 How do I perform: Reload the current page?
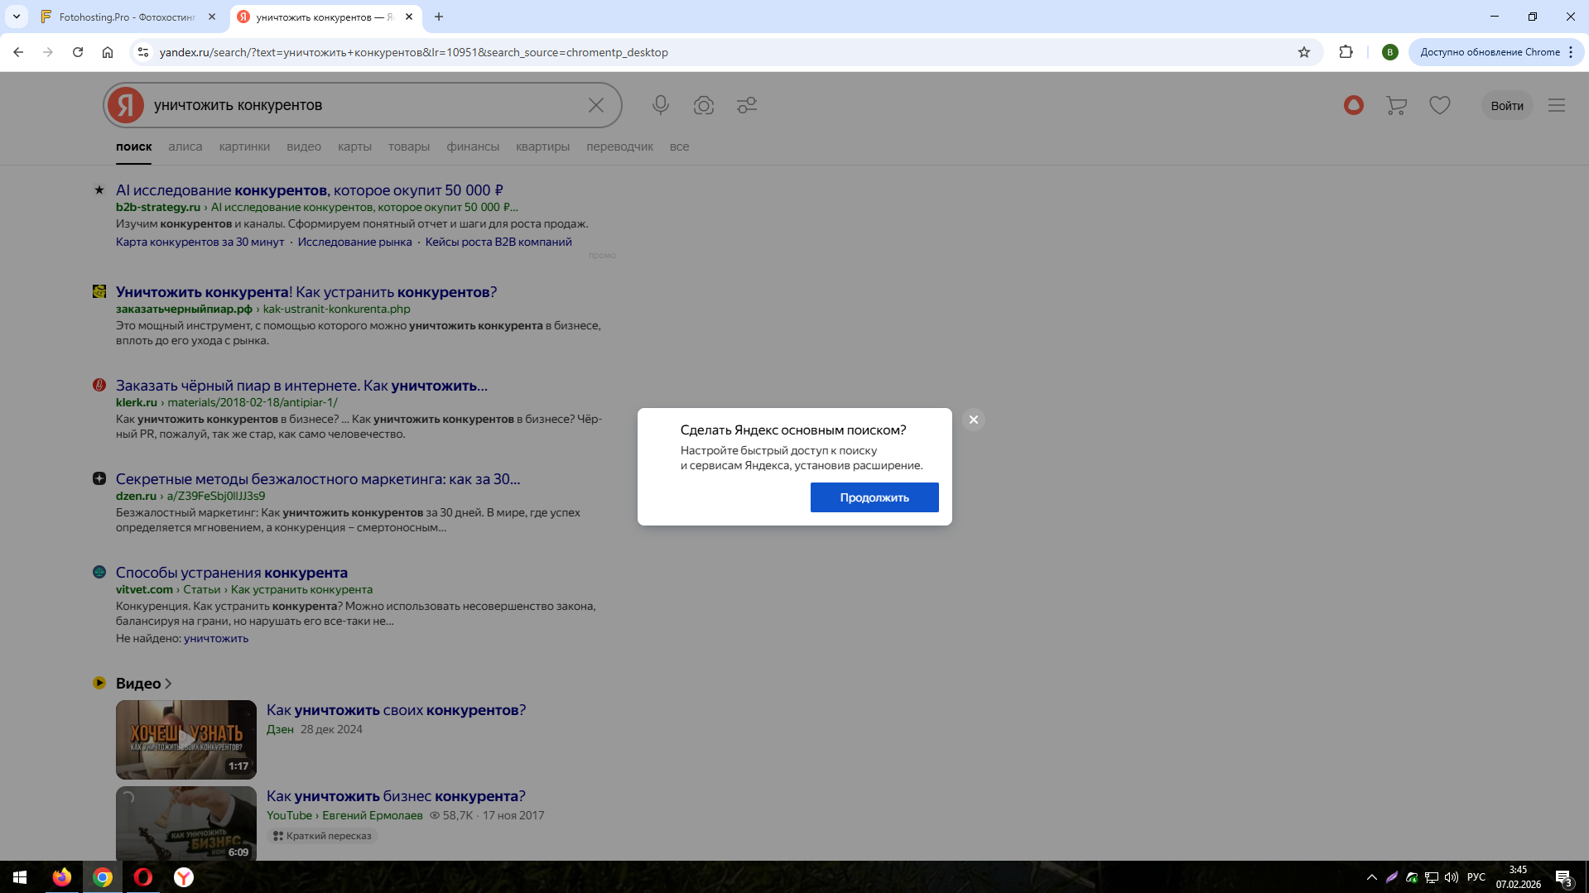point(78,52)
